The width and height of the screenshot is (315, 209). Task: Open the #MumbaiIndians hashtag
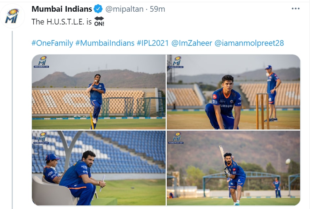105,43
